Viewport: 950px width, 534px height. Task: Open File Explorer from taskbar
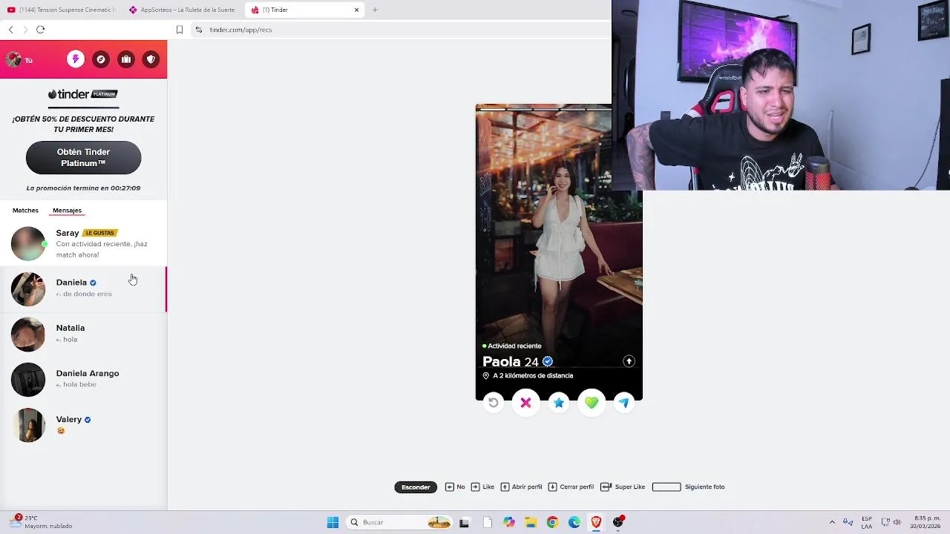531,522
